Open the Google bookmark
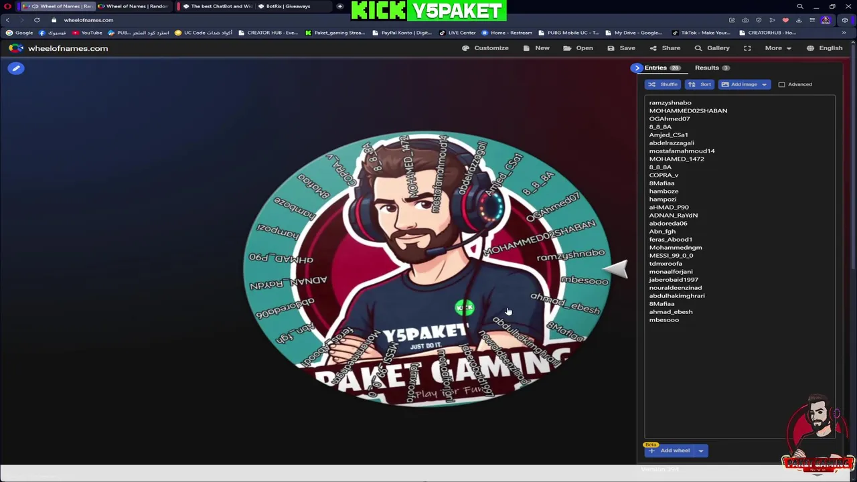 point(19,33)
